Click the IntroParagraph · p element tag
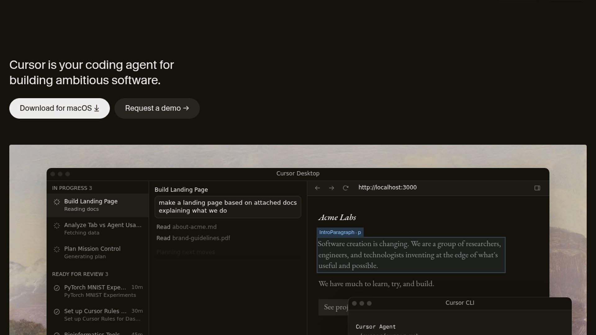Viewport: 596px width, 335px height. [x=340, y=232]
